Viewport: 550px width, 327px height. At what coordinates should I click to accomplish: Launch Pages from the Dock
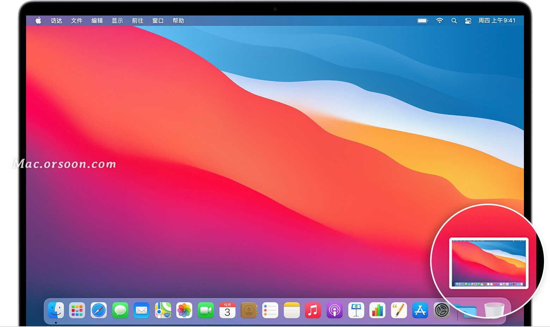(399, 310)
